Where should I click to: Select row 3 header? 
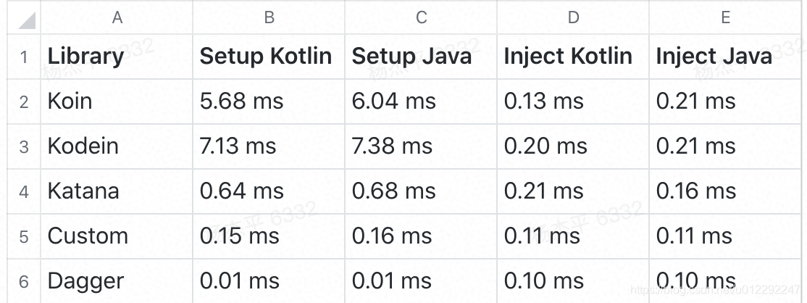24,146
